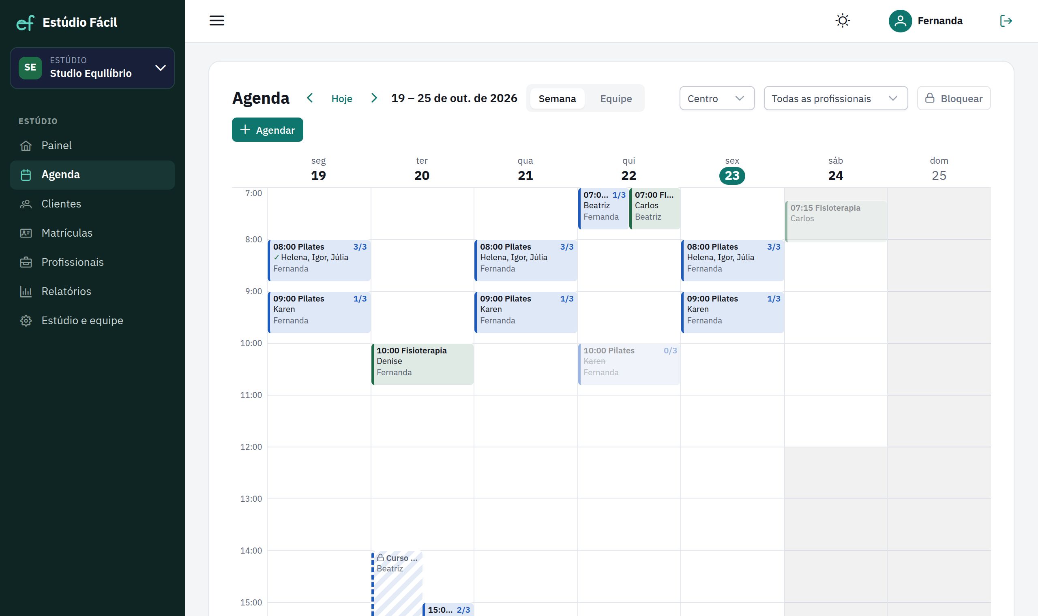Click the SE studio badge
This screenshot has width=1038, height=616.
point(30,68)
